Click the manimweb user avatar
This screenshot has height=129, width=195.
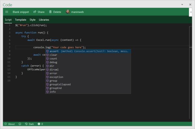pyautogui.click(x=68, y=12)
